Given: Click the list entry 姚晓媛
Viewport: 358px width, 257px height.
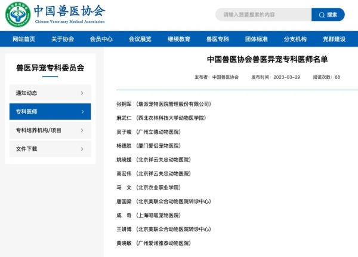Looking at the screenshot, I should click(153, 160).
